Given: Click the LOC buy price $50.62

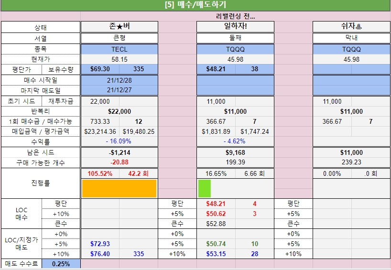Looking at the screenshot, I should (216, 214).
